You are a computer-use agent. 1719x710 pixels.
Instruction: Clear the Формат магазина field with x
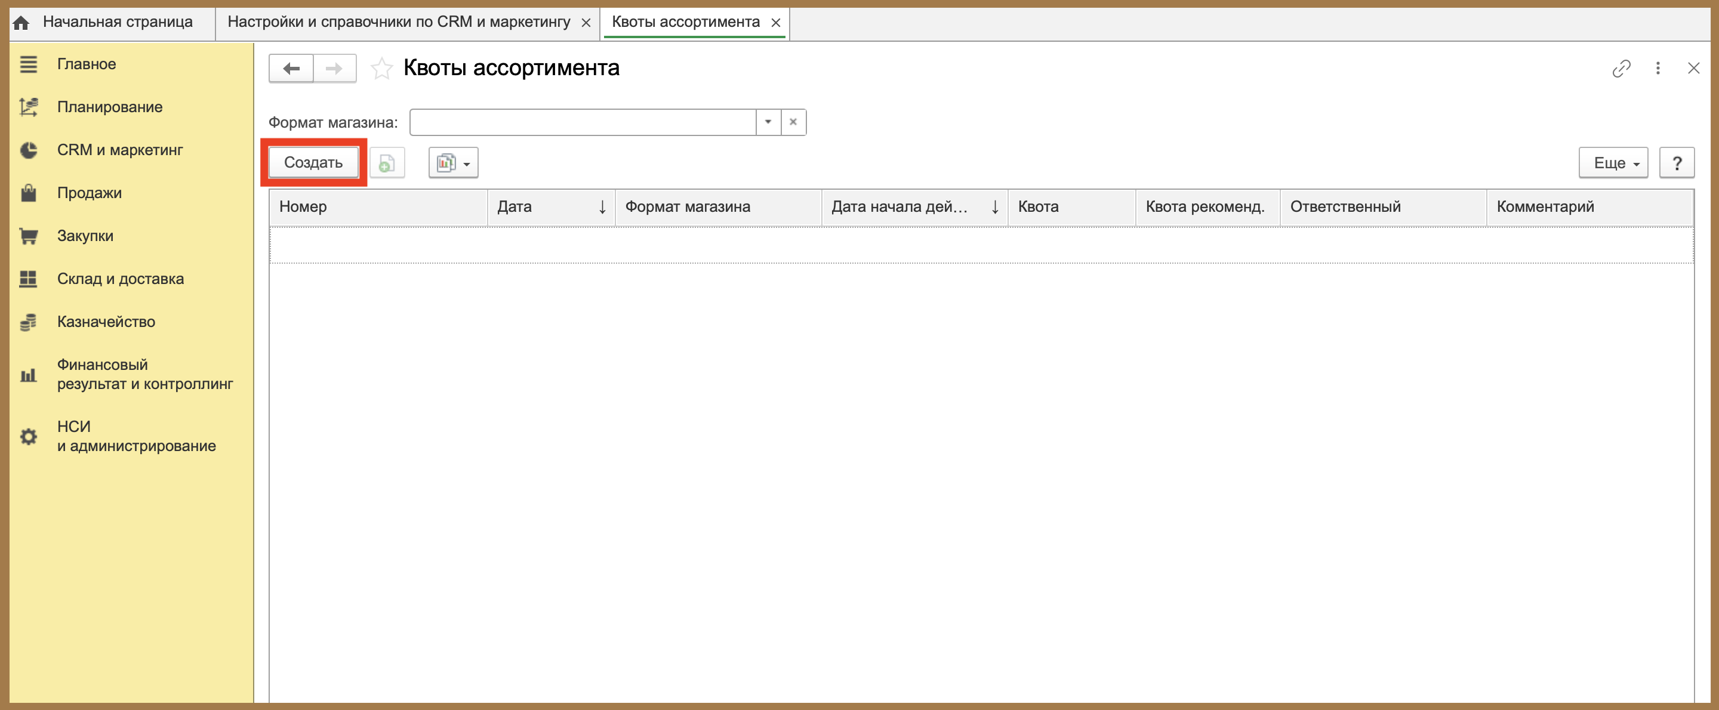793,122
